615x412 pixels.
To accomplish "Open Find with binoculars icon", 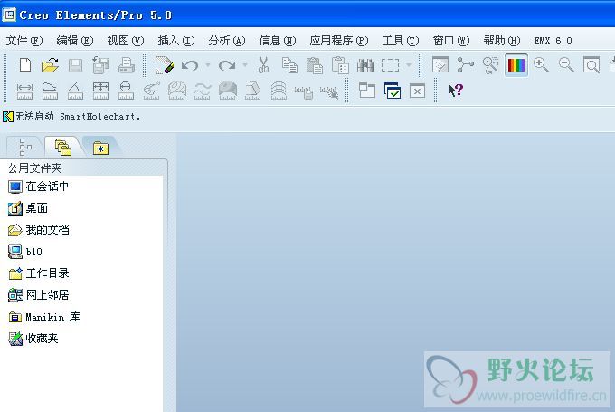I will click(365, 65).
